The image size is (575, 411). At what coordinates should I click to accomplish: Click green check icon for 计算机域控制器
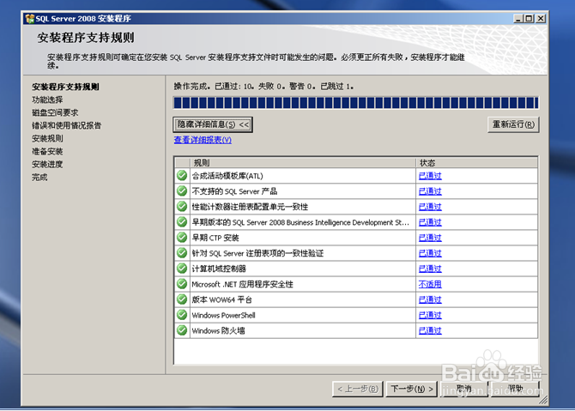pyautogui.click(x=182, y=269)
